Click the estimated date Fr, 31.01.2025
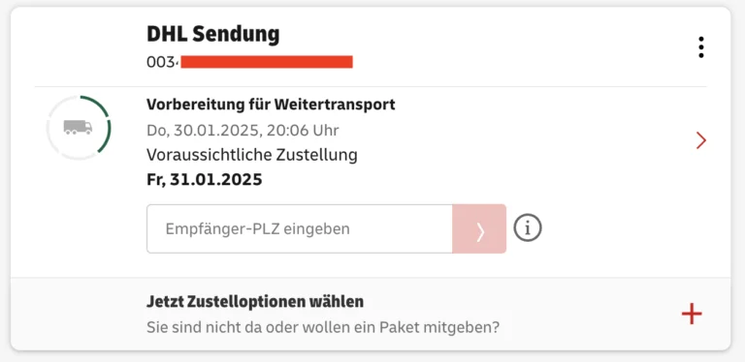The height and width of the screenshot is (362, 745). pos(205,180)
